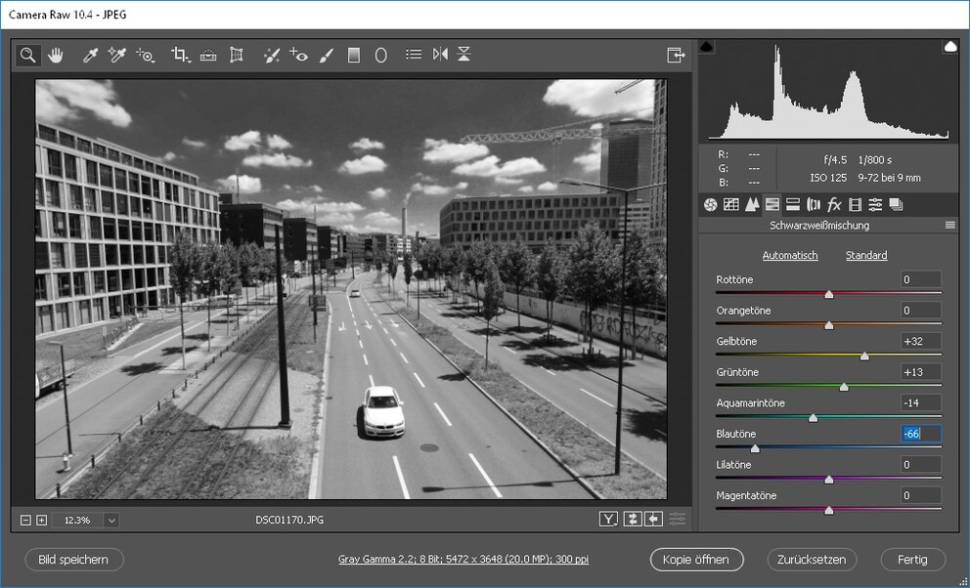Viewport: 970px width, 588px height.
Task: Click the Magentatöne value field
Action: pos(921,495)
